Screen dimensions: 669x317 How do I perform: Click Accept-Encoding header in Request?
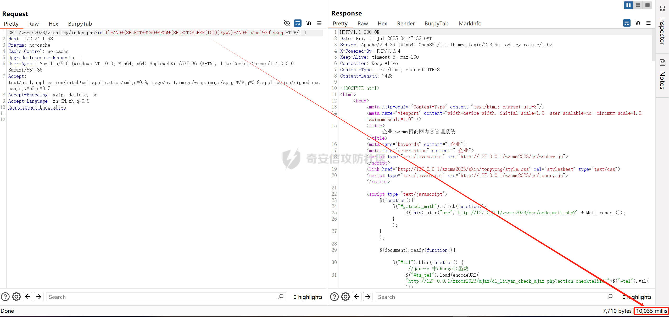click(53, 95)
